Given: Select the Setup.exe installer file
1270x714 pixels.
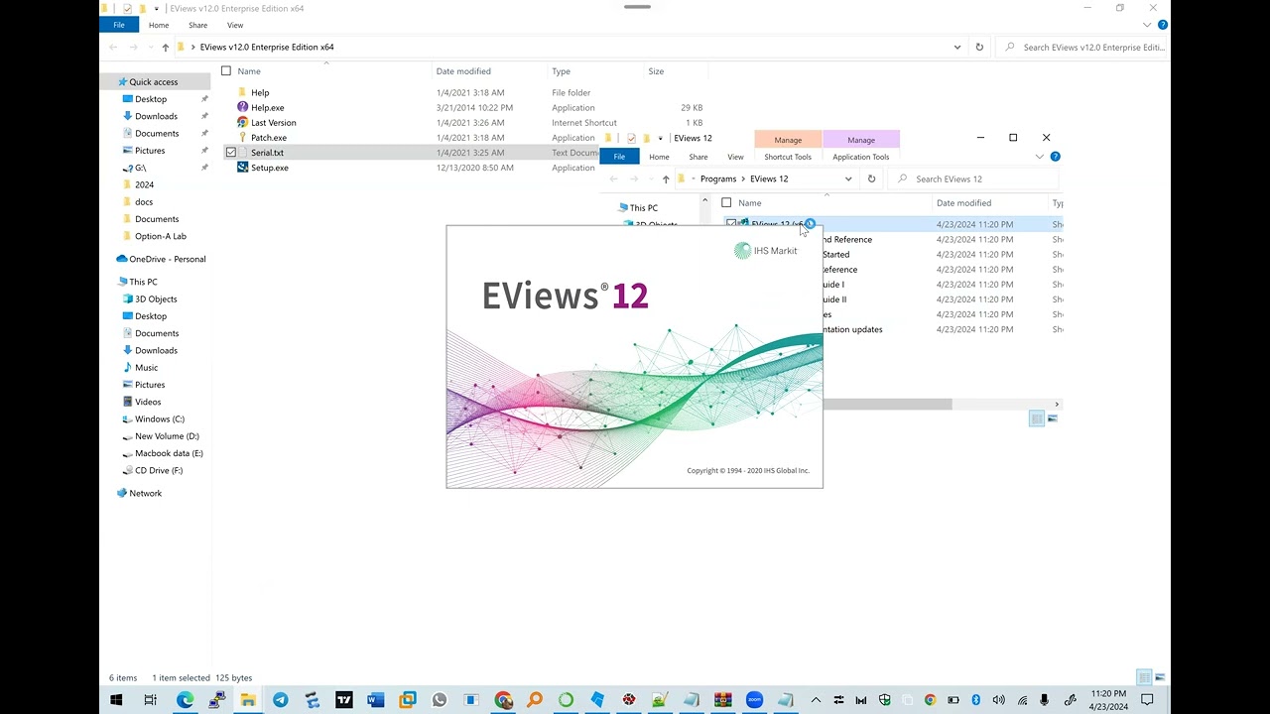Looking at the screenshot, I should [269, 168].
